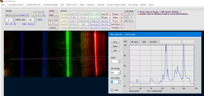This screenshot has height=96, width=204.
Task: Click the IV invert view button
Action: point(28,15)
